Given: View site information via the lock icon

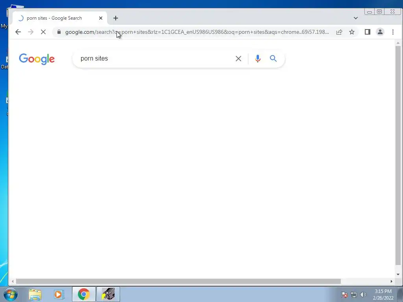Looking at the screenshot, I should click(59, 32).
